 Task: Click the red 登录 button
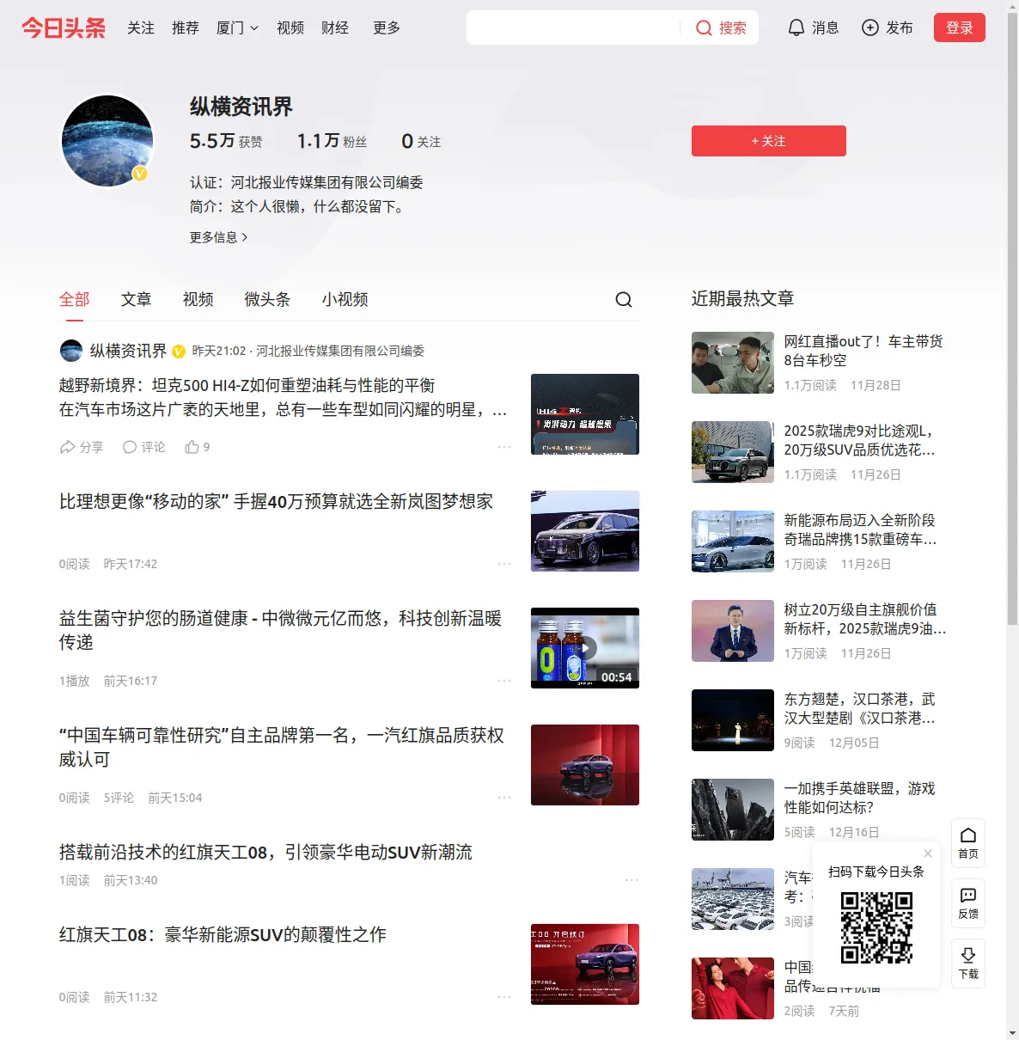960,28
